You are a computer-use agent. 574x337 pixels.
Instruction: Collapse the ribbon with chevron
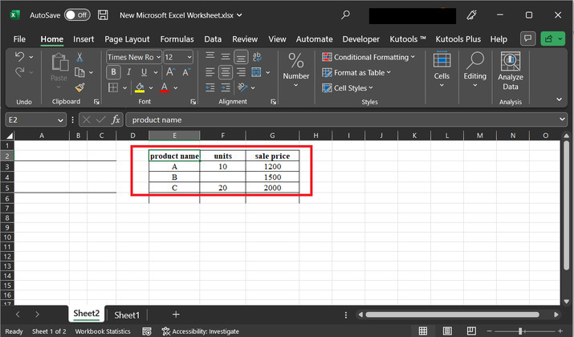pyautogui.click(x=559, y=99)
